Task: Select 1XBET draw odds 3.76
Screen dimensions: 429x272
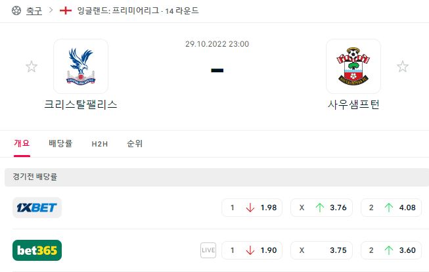Action: 321,208
